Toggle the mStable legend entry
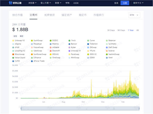153x114 pixels. pyautogui.click(x=54, y=47)
